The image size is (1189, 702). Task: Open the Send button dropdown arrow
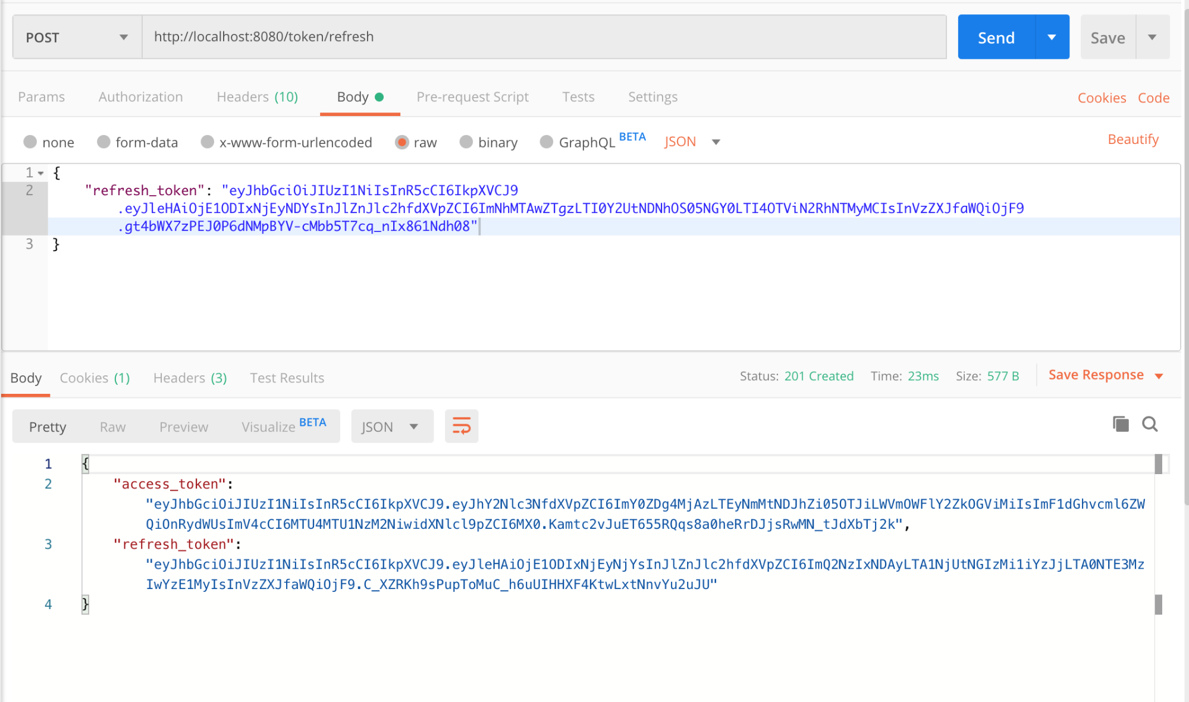coord(1052,36)
